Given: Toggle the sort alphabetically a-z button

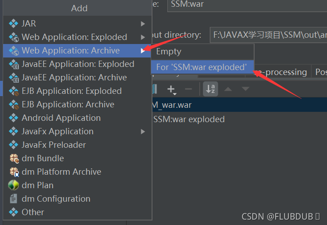Looking at the screenshot, I should [x=211, y=89].
